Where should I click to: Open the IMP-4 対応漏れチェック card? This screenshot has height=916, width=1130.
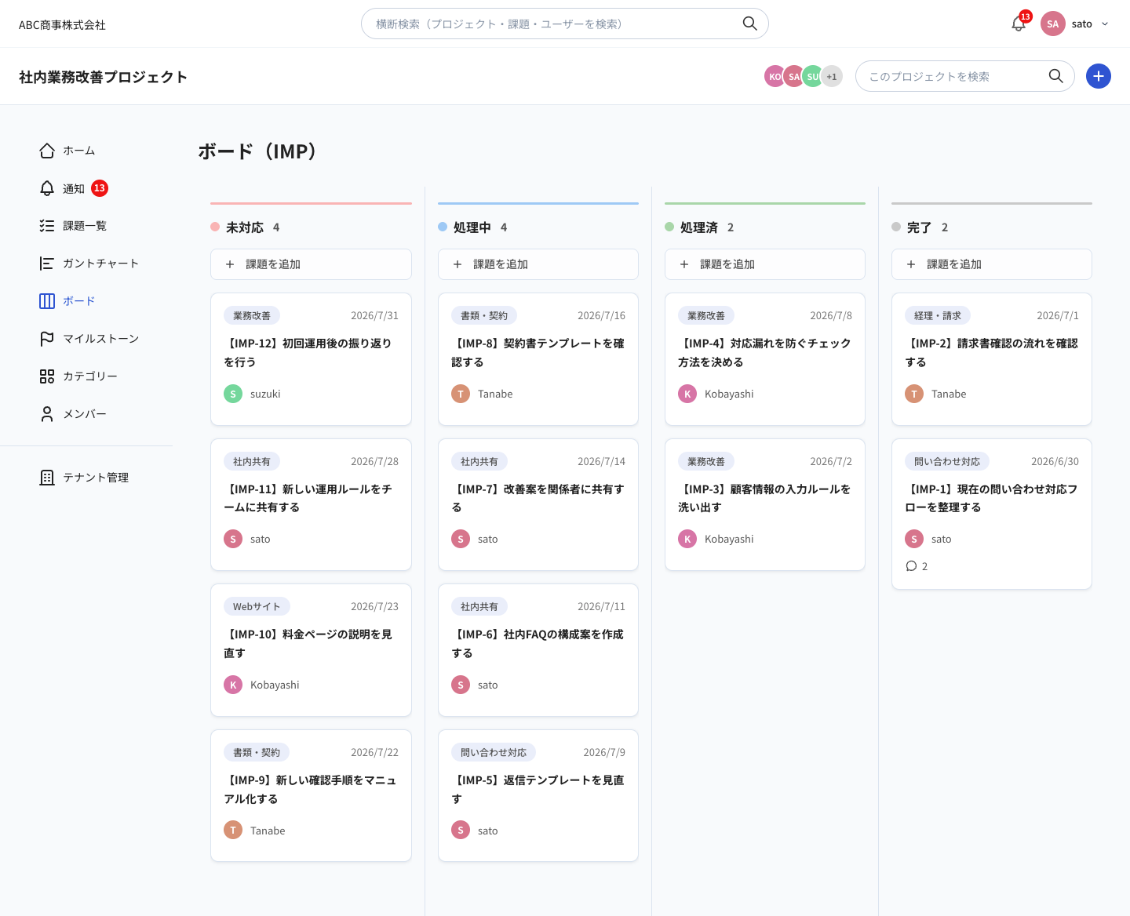765,359
